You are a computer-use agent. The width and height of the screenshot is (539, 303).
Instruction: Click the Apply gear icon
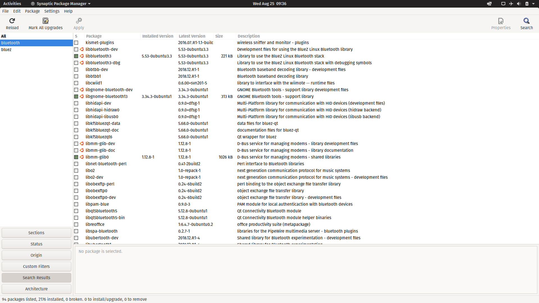[x=79, y=21]
